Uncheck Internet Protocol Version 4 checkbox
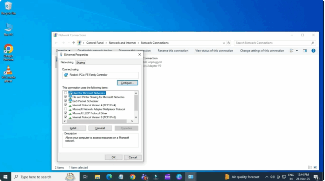This screenshot has height=181, width=325. pyautogui.click(x=65, y=105)
